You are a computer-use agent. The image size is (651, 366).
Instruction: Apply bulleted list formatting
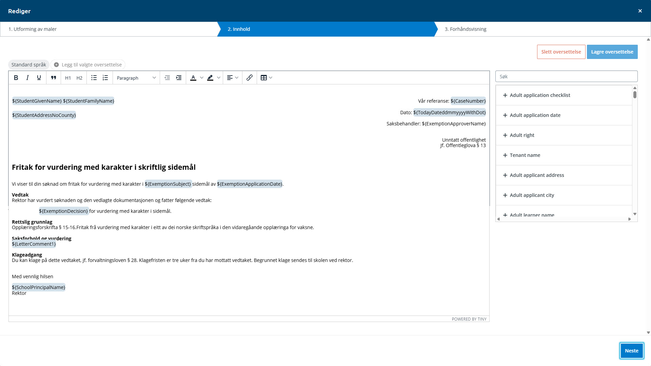click(94, 78)
